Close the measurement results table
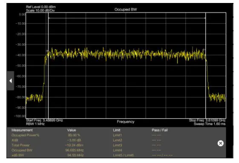This screenshot has height=163, width=239. coord(220,143)
